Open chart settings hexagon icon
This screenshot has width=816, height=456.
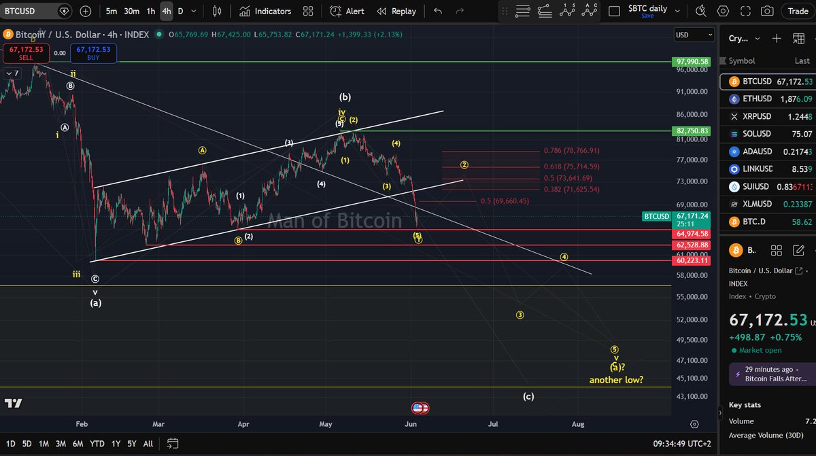pyautogui.click(x=723, y=11)
